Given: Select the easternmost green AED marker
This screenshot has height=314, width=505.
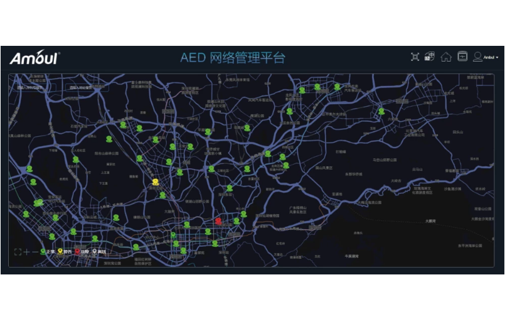Looking at the screenshot, I should [x=381, y=111].
